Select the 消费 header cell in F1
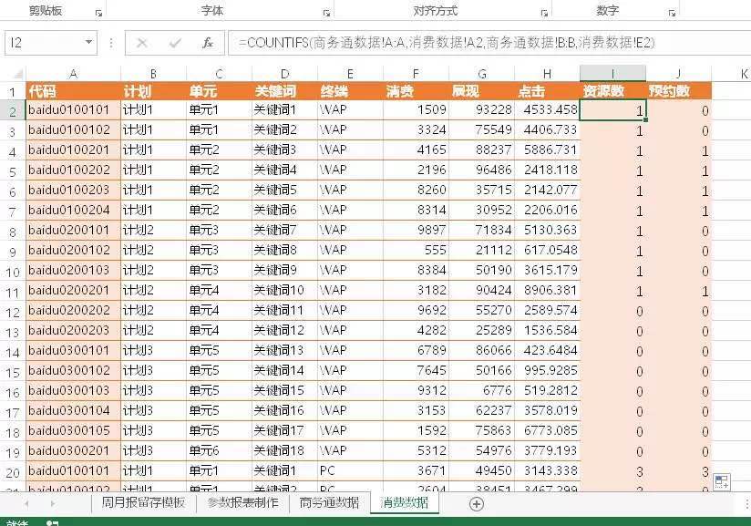Screen dimensions: 751x526 click(x=416, y=91)
